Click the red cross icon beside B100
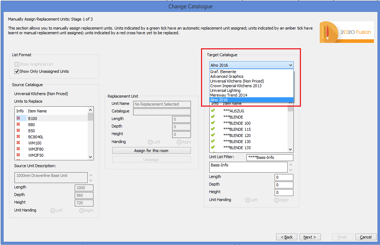The width and height of the screenshot is (380, 245). (18, 118)
